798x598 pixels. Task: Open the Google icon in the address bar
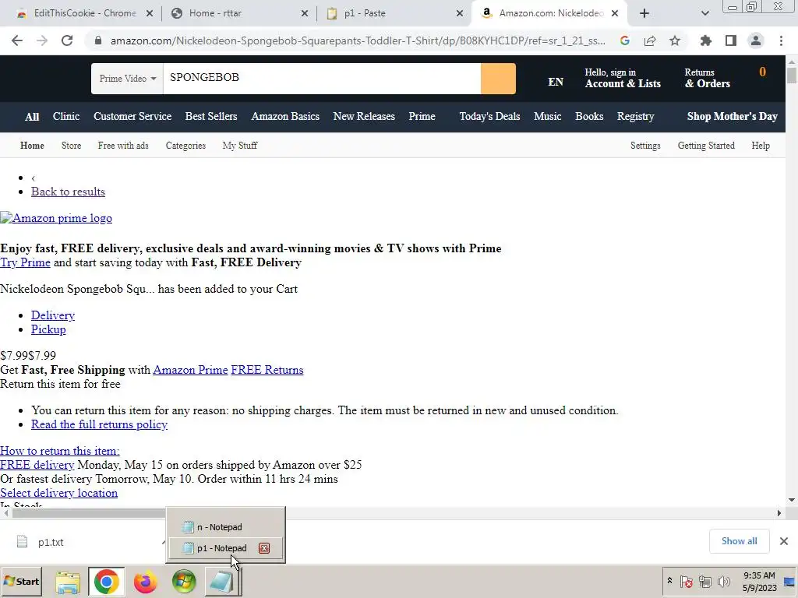click(x=625, y=40)
